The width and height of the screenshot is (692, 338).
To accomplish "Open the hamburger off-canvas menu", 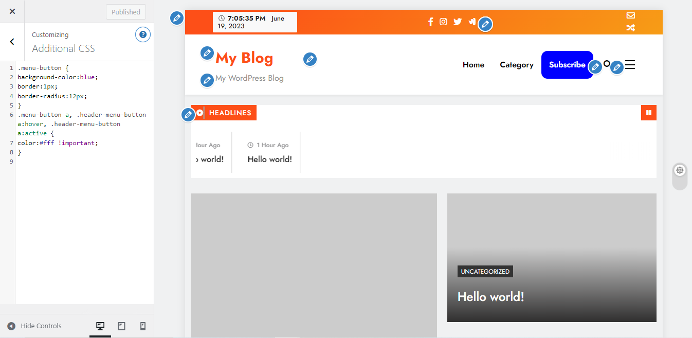I will (x=630, y=65).
